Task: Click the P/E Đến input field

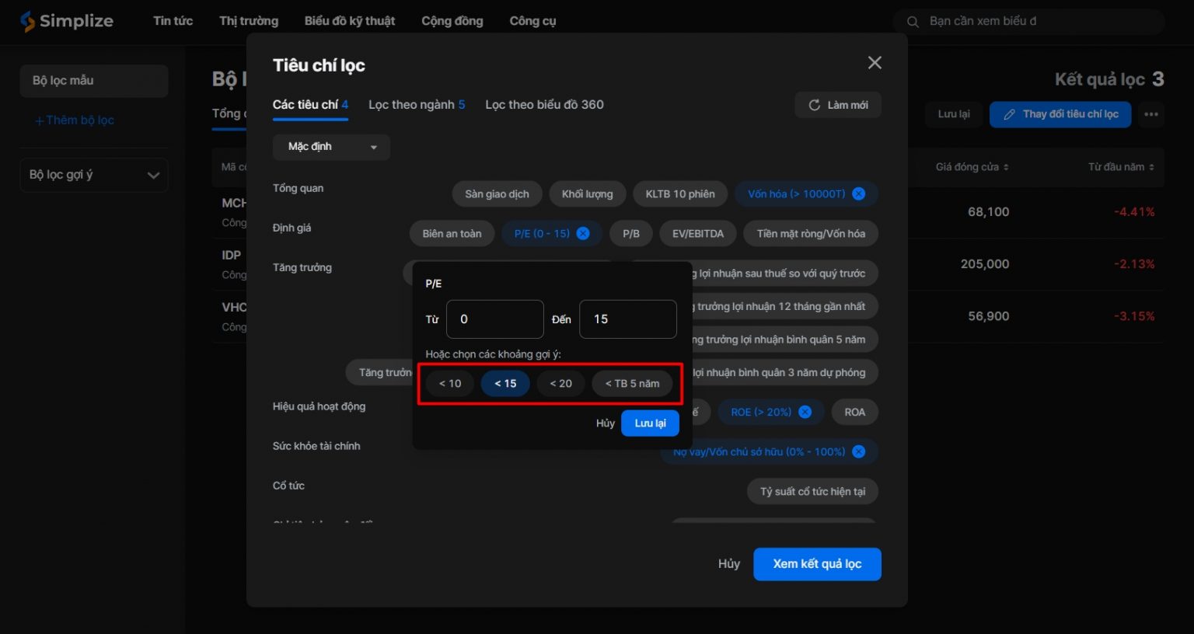Action: click(x=627, y=319)
